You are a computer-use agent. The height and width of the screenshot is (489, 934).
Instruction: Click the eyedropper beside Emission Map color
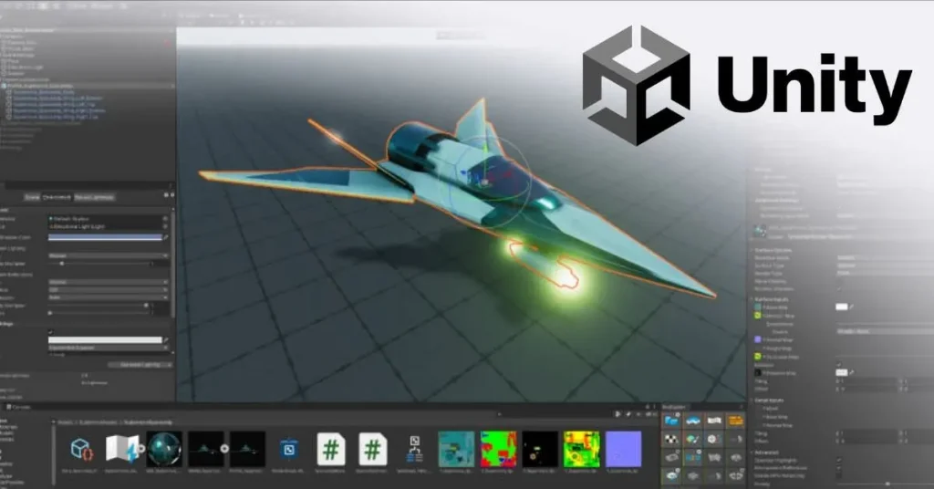[x=852, y=372]
